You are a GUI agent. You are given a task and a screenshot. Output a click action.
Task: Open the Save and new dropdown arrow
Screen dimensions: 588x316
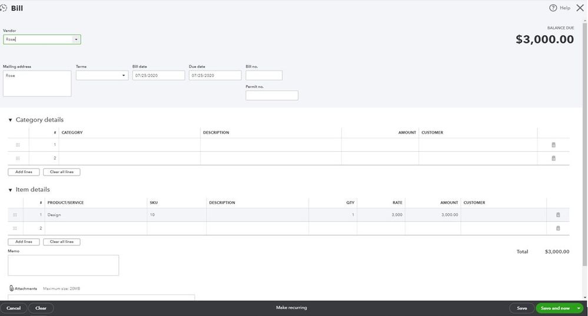click(579, 308)
